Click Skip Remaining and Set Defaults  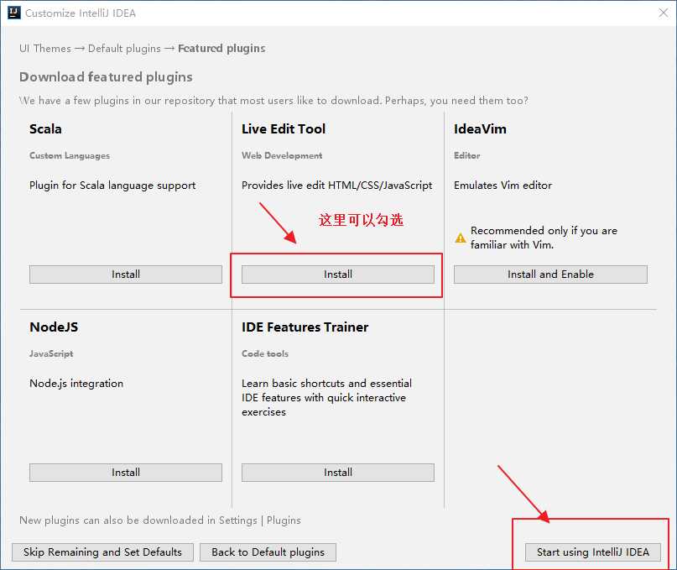tap(102, 552)
